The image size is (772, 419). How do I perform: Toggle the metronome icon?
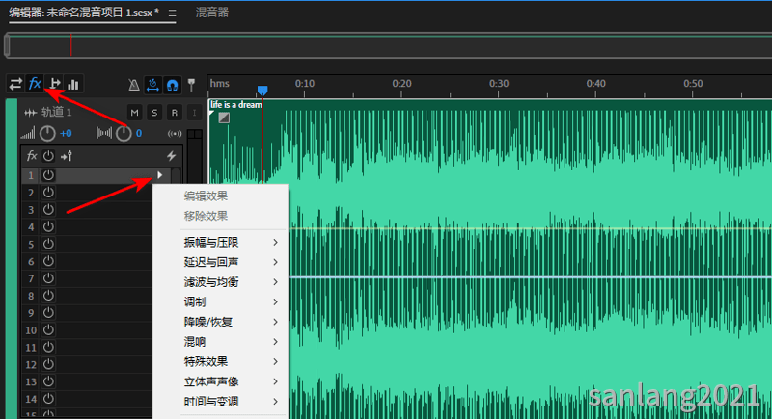134,85
